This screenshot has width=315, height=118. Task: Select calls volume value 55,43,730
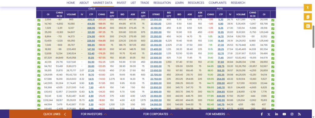(x=71, y=75)
